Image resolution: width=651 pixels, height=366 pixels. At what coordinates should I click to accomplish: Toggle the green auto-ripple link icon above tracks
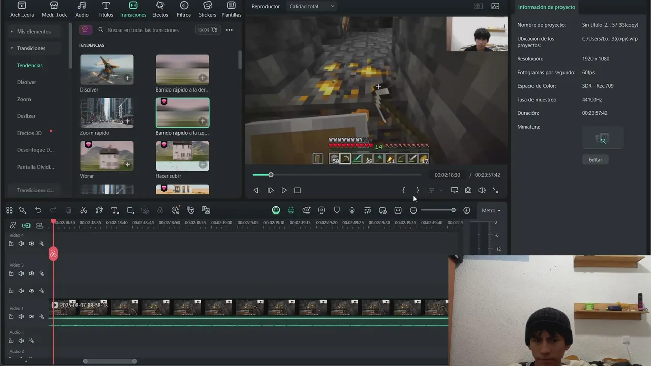coord(26,225)
